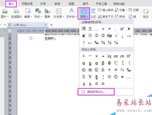The image size is (152, 115).
Task: Insert an equation with 公式
Action: [x=93, y=13]
